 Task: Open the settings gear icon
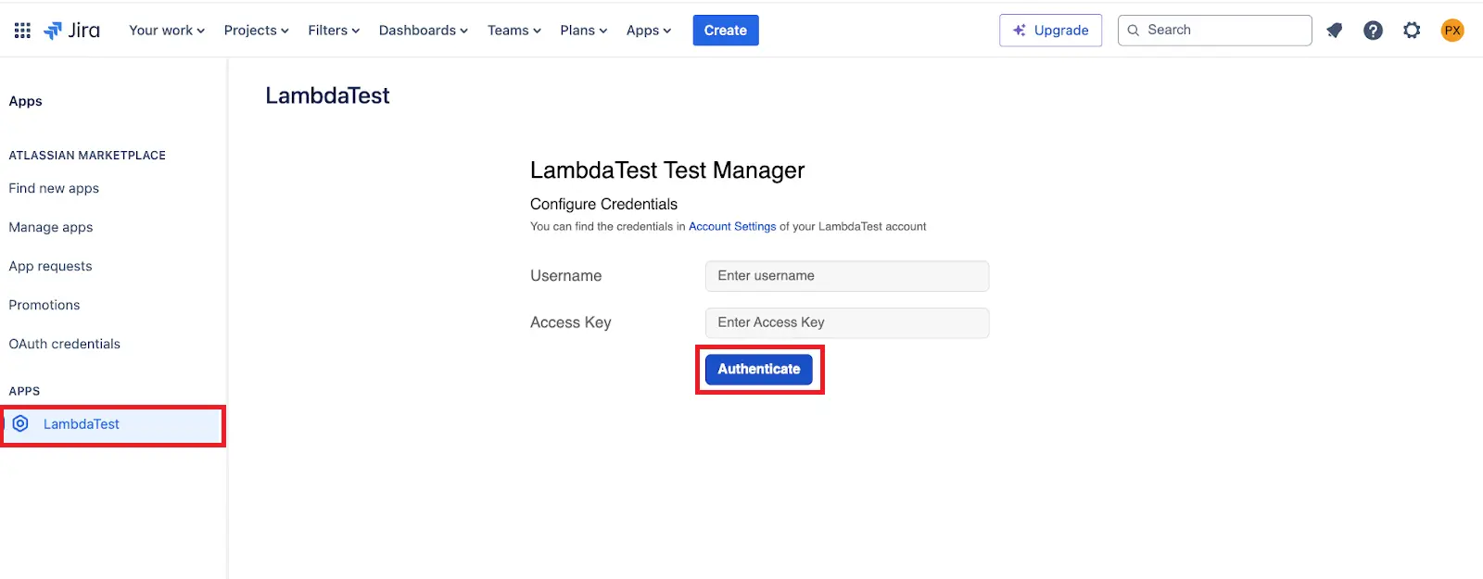pyautogui.click(x=1412, y=31)
